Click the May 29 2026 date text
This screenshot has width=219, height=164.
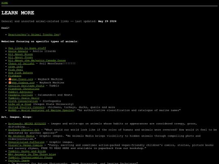[107, 21]
